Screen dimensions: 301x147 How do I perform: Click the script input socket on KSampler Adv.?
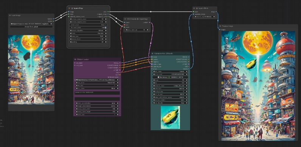[152, 69]
